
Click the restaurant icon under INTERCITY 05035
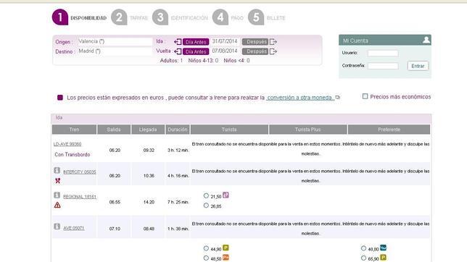coord(57,180)
